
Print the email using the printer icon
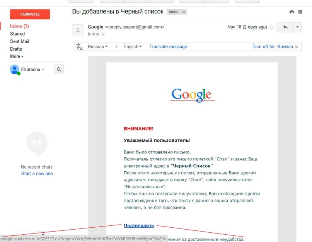[292, 12]
